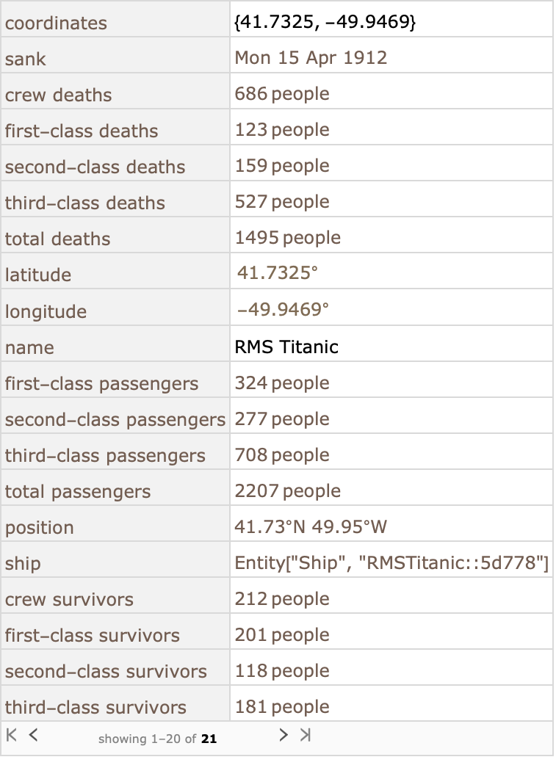Click the 'crew survivors' row label
Image resolution: width=556 pixels, height=779 pixels.
coord(69,599)
